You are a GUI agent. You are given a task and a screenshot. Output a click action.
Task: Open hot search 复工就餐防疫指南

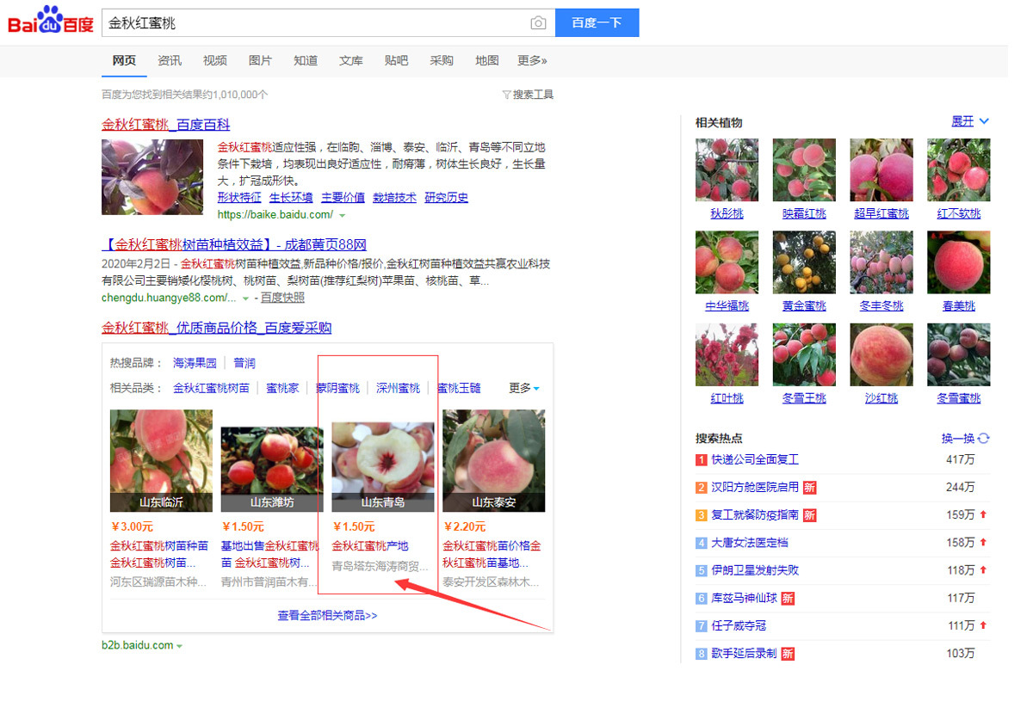tap(755, 515)
